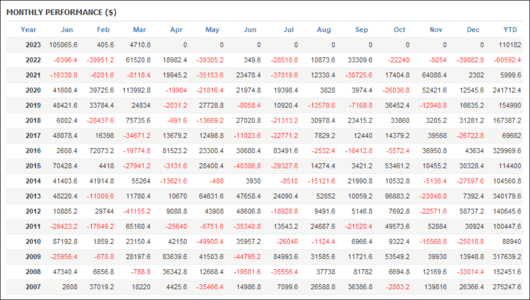Click 2020 March value 113992.8
The height and width of the screenshot is (300, 530).
pyautogui.click(x=137, y=90)
